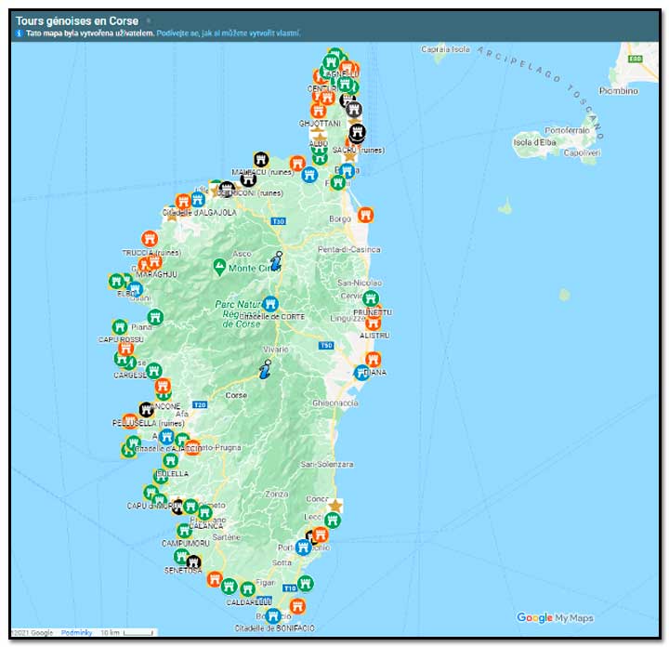Click the orange tower marker above GHJOTTANI
Viewport: 669px width, 647px height.
coord(319,111)
